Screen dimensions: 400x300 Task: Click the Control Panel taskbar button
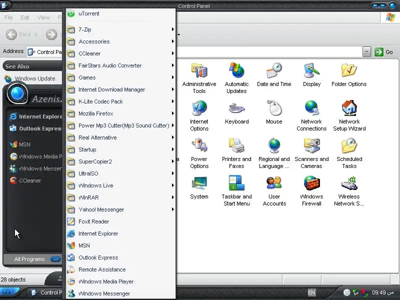coord(46,292)
